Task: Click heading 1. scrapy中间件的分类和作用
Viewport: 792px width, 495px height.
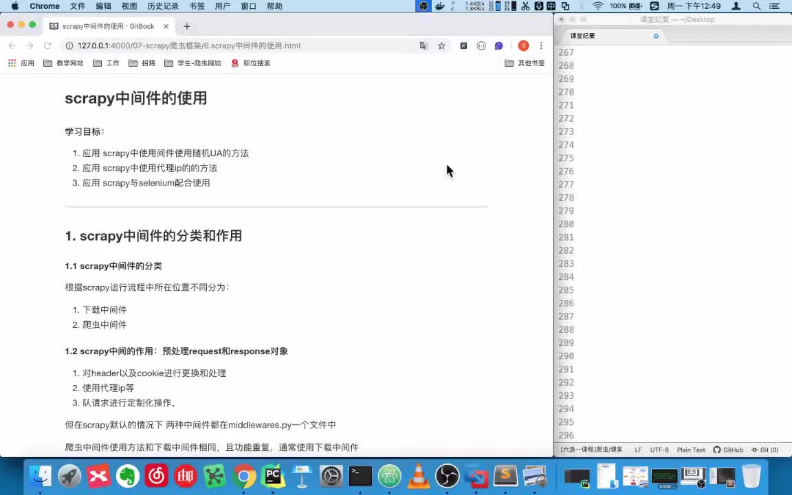Action: 153,236
